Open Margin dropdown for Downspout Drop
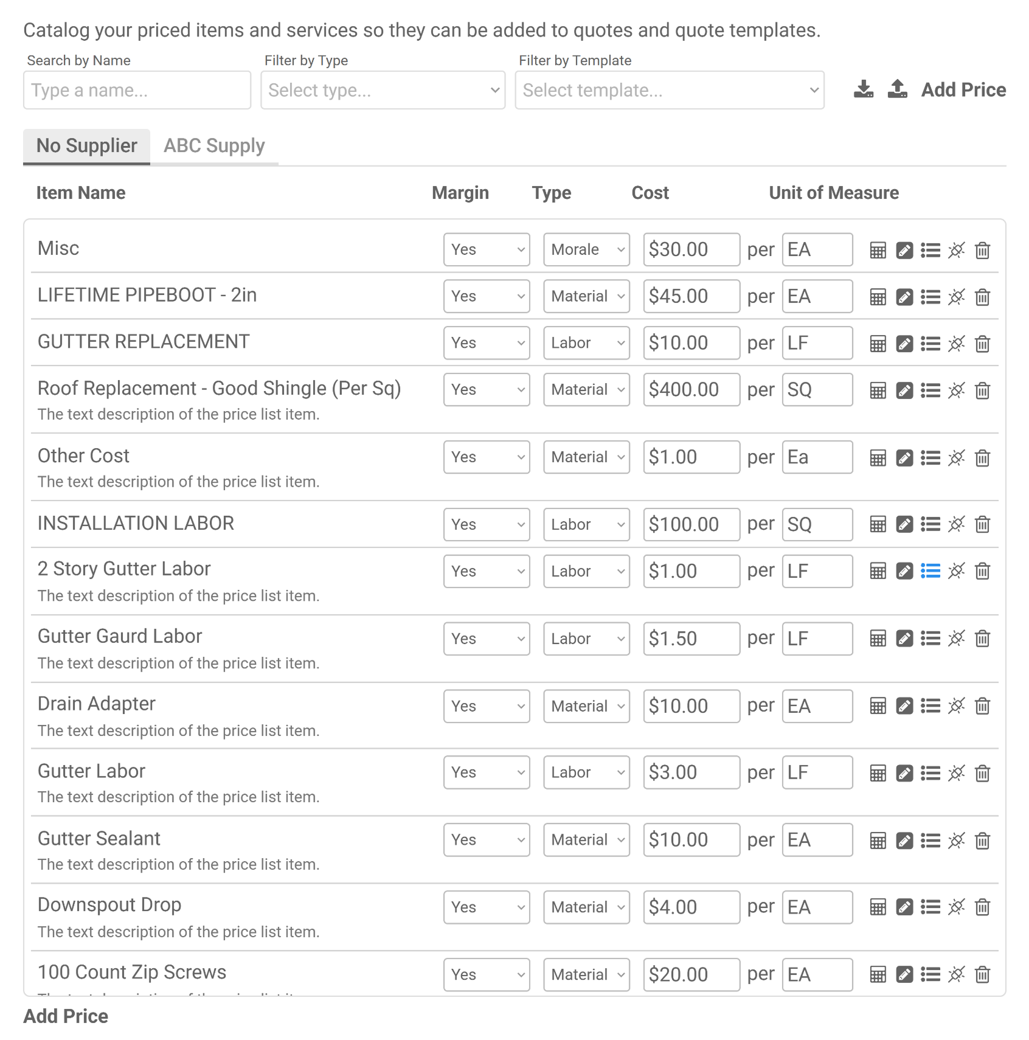1029x1040 pixels. [487, 907]
